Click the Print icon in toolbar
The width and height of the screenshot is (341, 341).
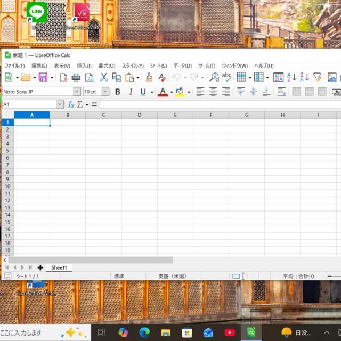[77, 77]
